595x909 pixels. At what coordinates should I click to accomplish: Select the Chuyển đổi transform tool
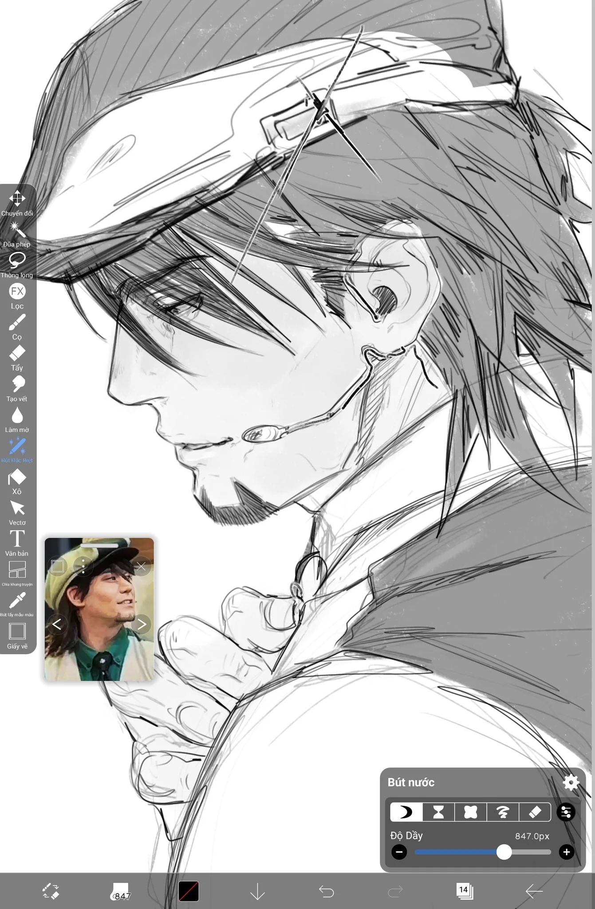click(x=17, y=203)
